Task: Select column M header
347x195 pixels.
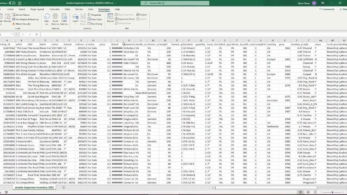Action: (x=153, y=41)
